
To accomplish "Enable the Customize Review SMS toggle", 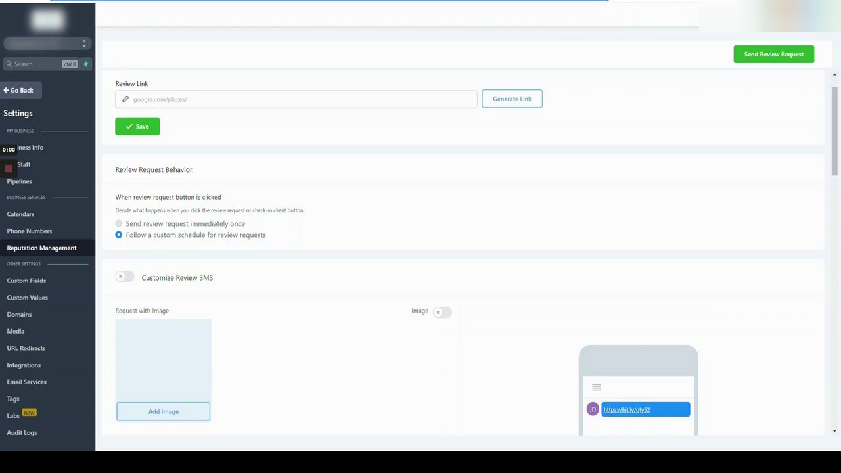I will tap(124, 277).
